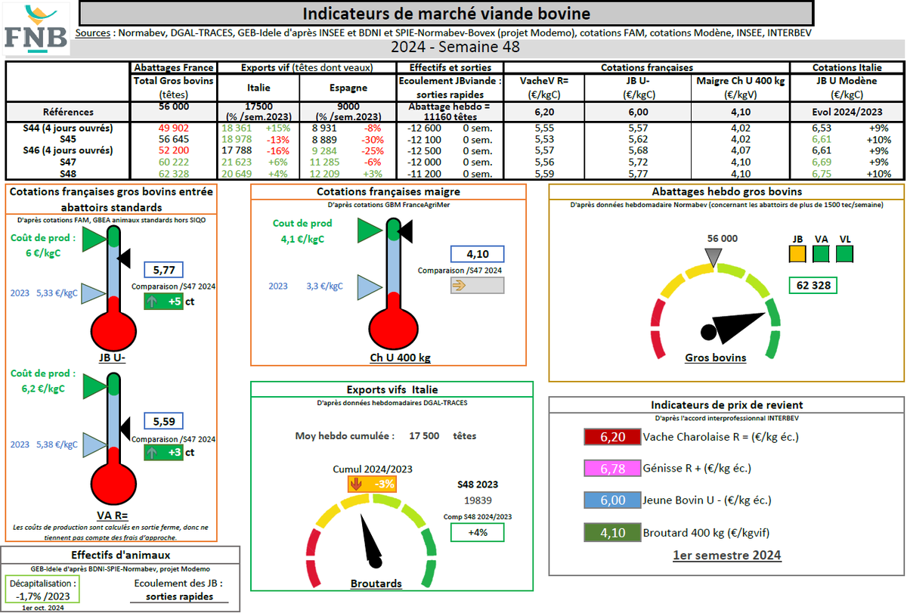
Task: Click the green up arrow next to +5
Action: click(x=152, y=302)
